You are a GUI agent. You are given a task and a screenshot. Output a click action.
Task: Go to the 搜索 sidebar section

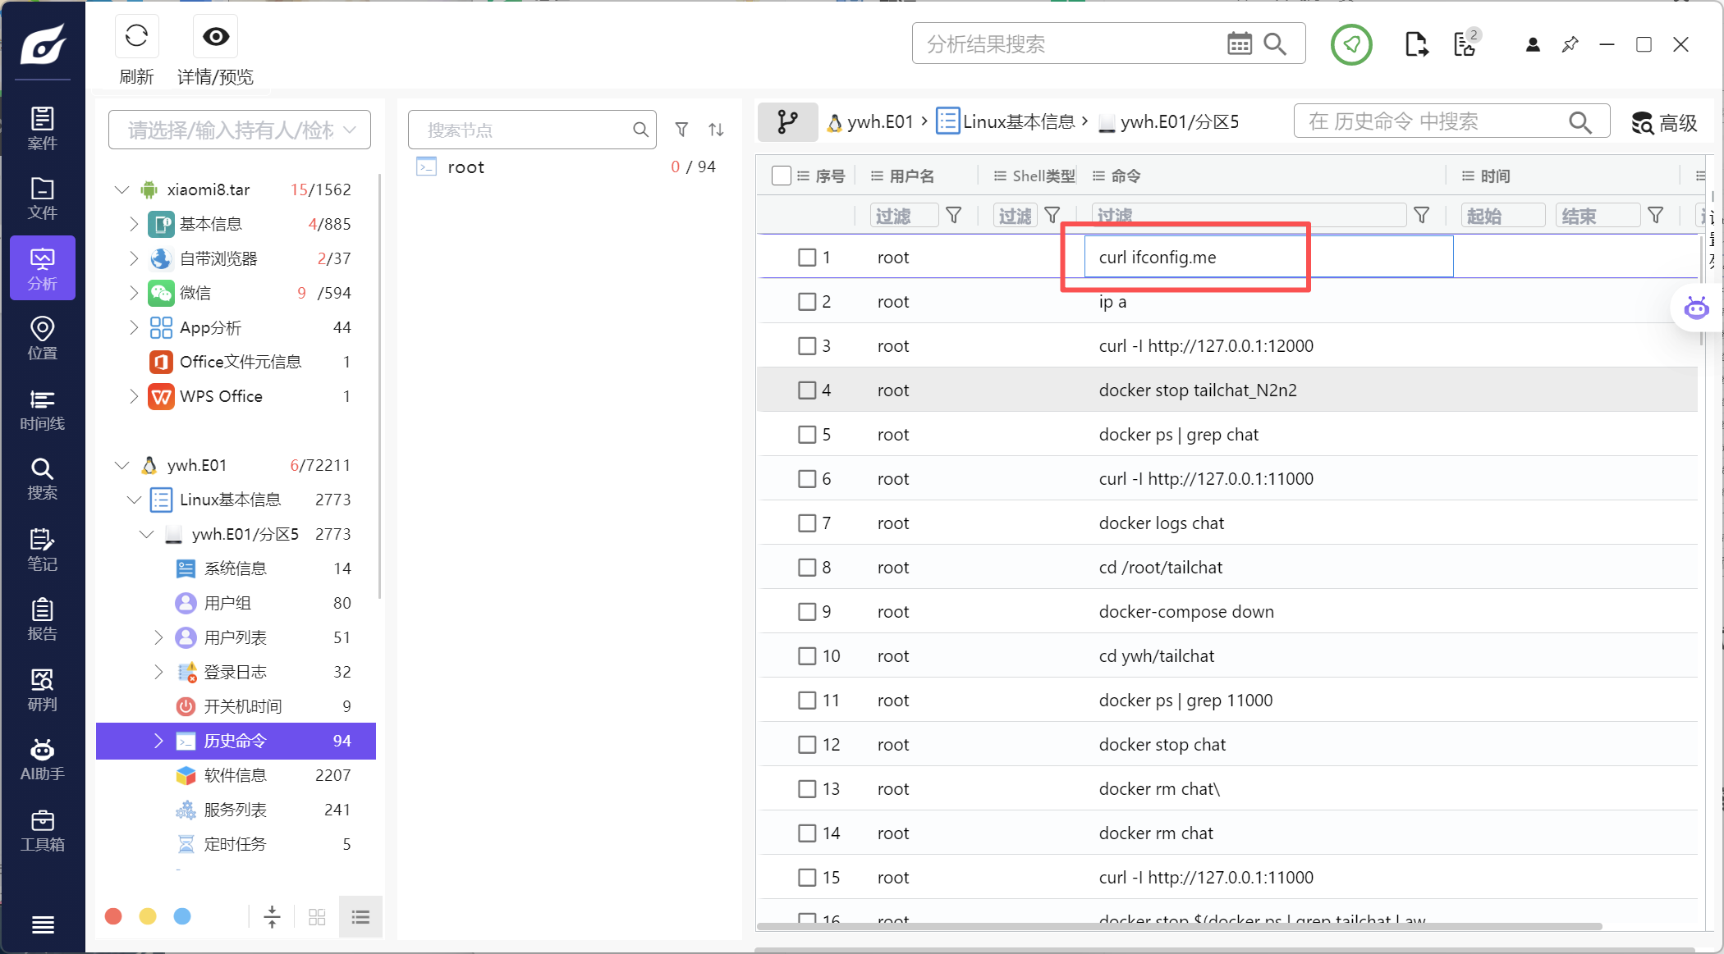click(43, 479)
